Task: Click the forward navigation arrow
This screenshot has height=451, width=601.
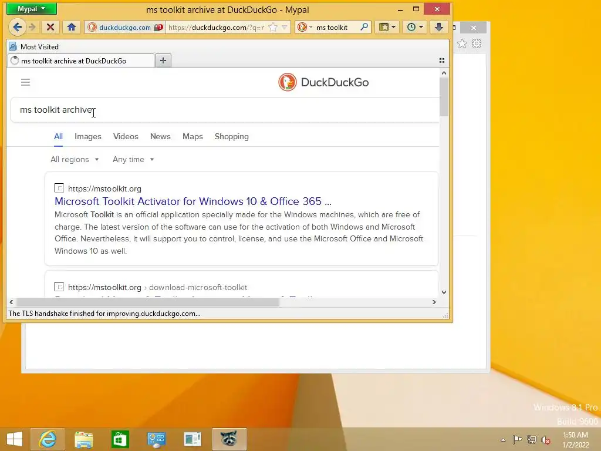Action: click(33, 27)
